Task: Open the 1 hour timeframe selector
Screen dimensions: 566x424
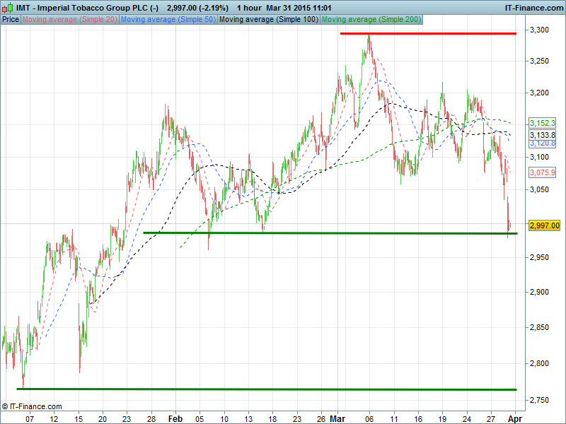Action: click(248, 7)
